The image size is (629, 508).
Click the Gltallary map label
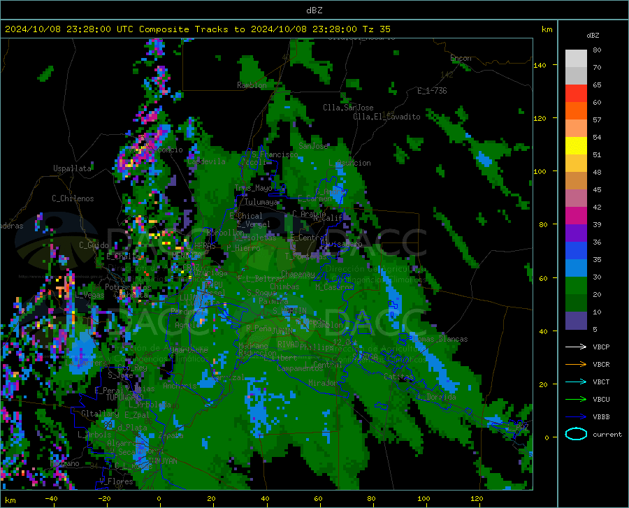pos(100,414)
